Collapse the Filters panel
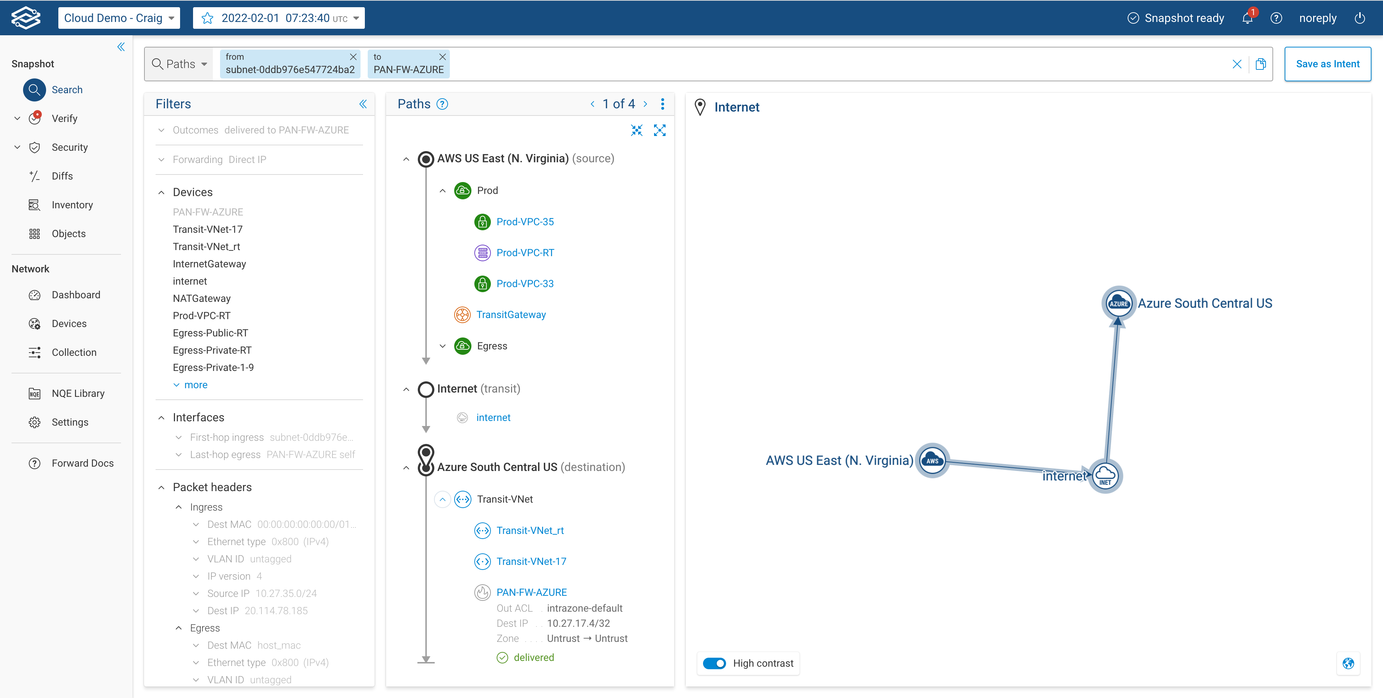 [363, 104]
